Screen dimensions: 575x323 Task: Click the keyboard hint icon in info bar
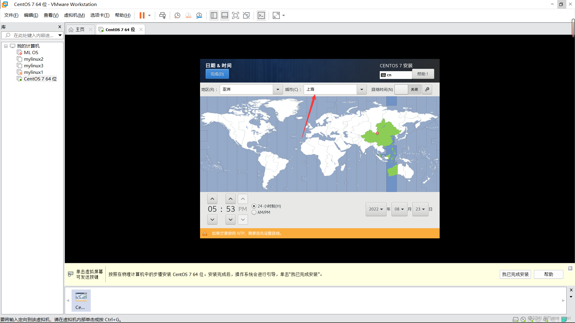tap(71, 274)
